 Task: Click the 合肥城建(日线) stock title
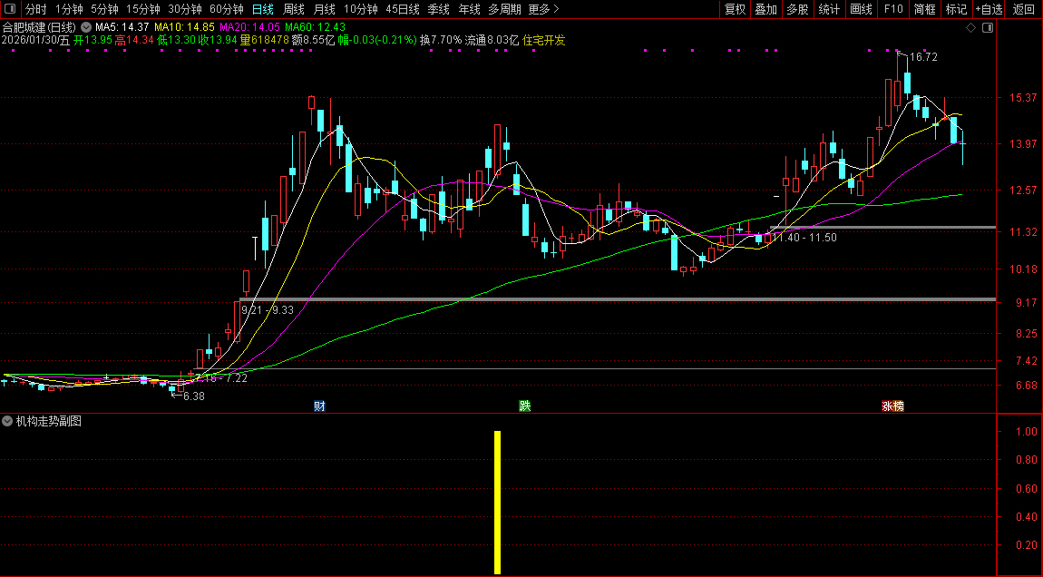point(39,27)
